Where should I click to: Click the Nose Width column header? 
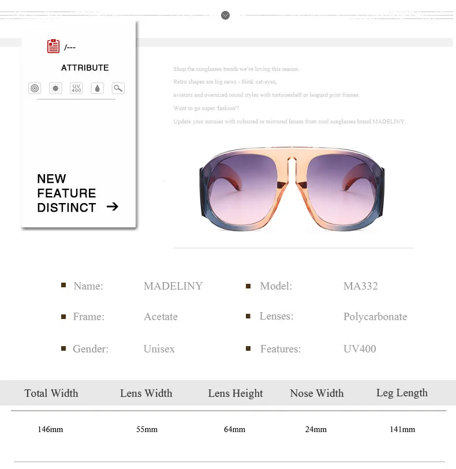tap(317, 393)
